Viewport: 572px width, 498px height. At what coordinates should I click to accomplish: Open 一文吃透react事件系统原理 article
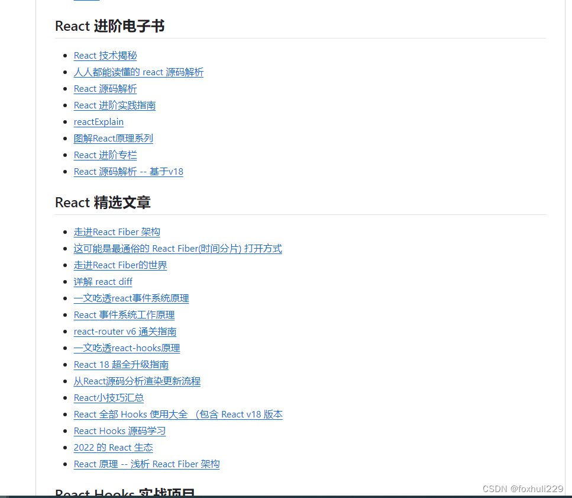pyautogui.click(x=131, y=298)
